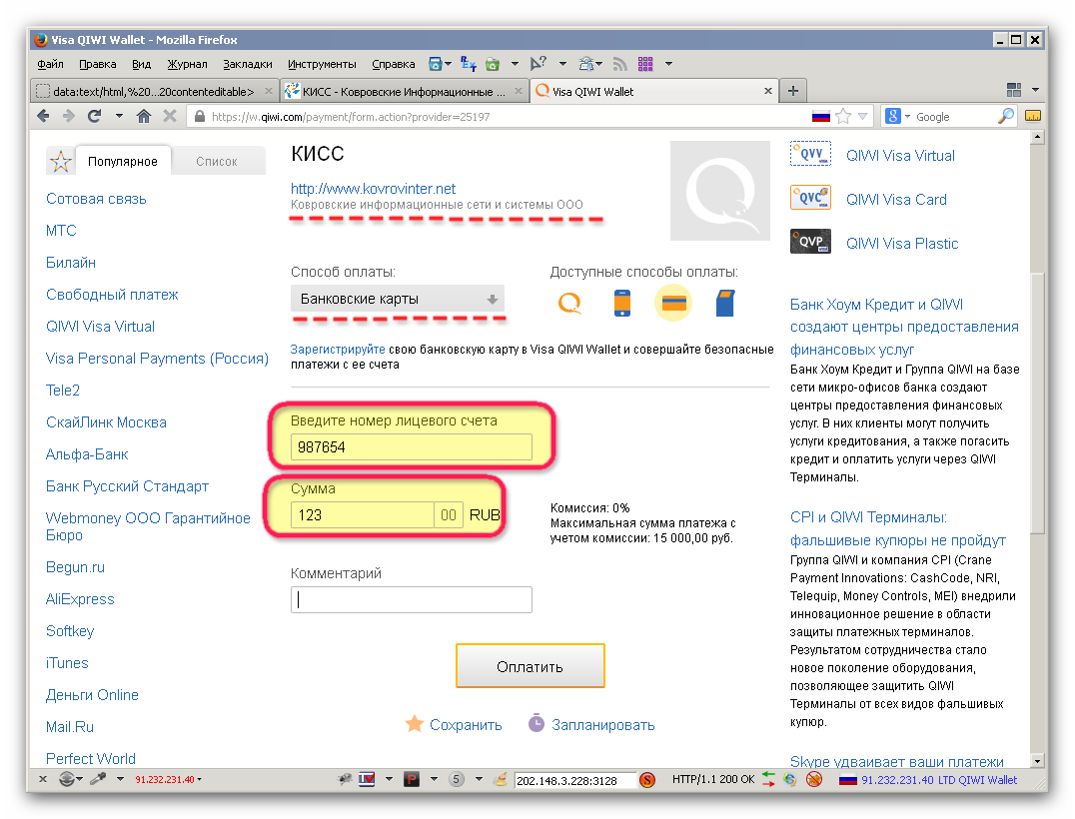This screenshot has height=819, width=1075.
Task: Click the kopecks field showing 00
Action: [x=449, y=514]
